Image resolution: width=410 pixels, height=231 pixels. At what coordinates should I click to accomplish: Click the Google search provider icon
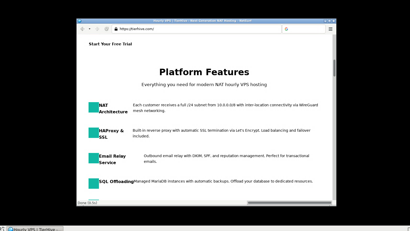click(x=286, y=29)
